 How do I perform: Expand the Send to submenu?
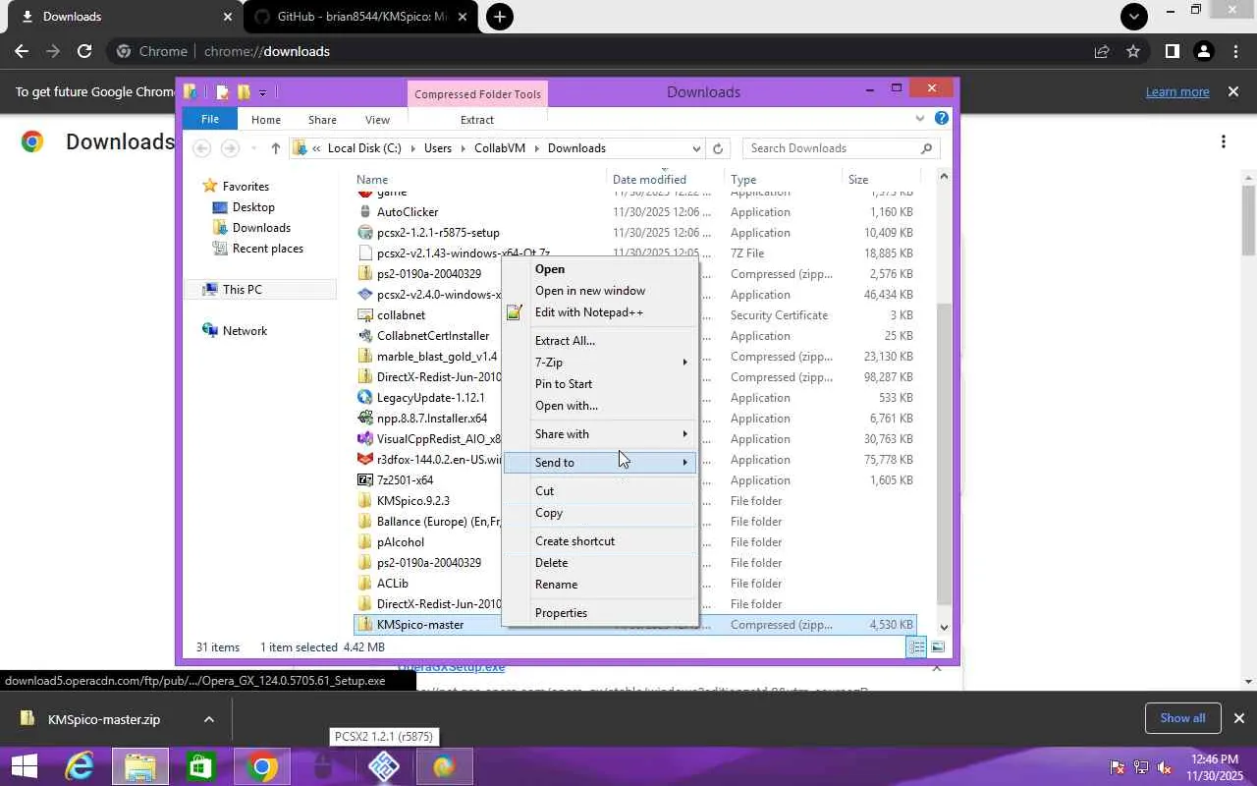point(599,463)
